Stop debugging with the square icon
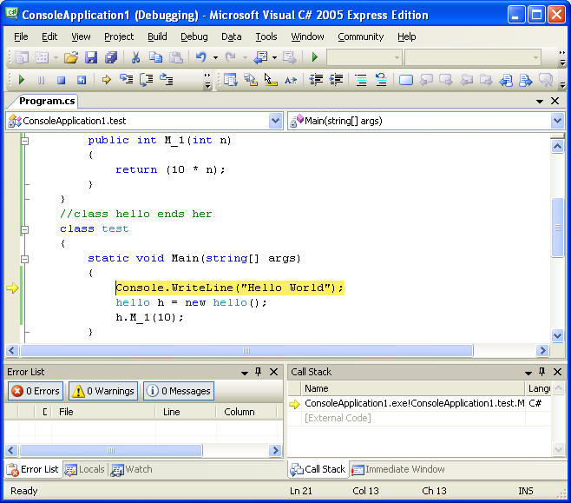Viewport: 571px width, 503px height. tap(61, 80)
